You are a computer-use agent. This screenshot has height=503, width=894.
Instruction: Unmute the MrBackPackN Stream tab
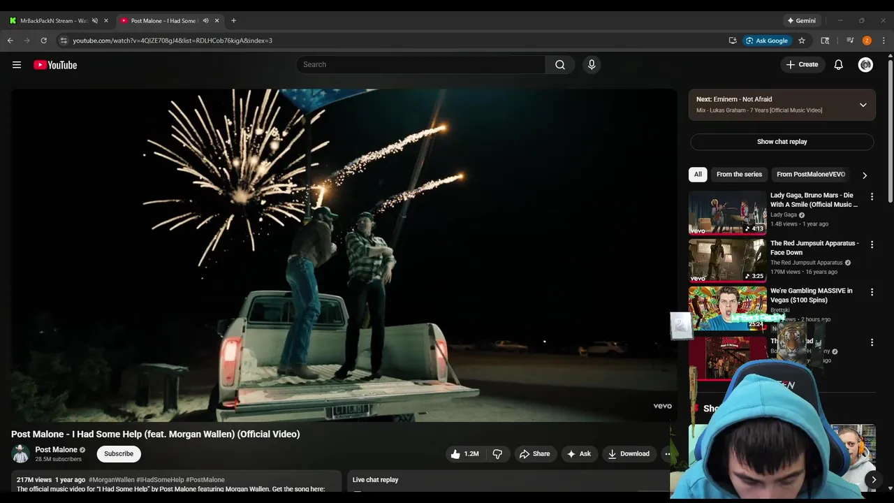(x=95, y=21)
